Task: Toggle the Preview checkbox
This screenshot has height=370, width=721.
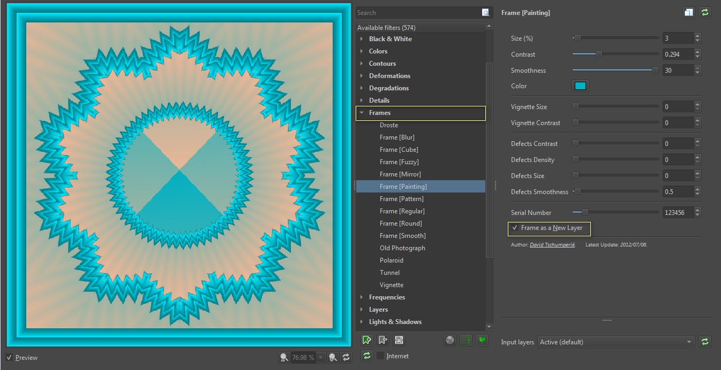Action: (x=9, y=357)
